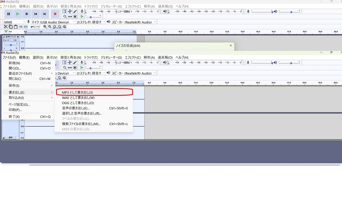Viewport: 342px width, 220px height.
Task: Close the ノイズの低減 dialog
Action: [231, 45]
